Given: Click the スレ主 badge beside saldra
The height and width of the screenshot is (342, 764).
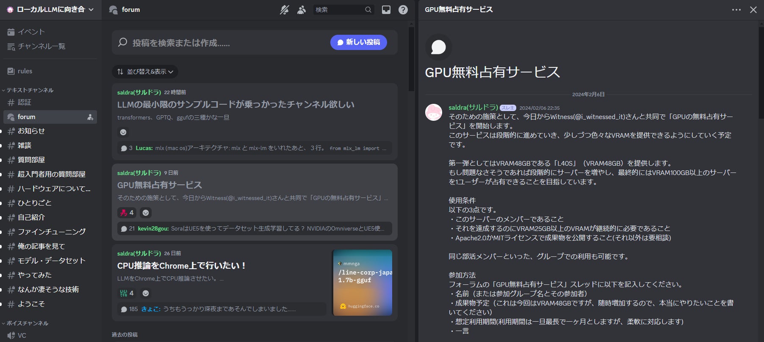Looking at the screenshot, I should (508, 108).
